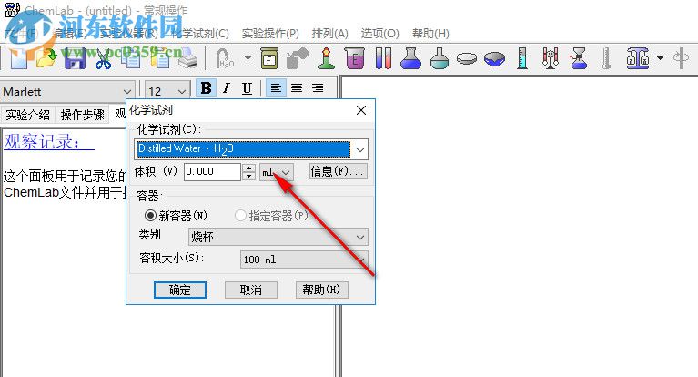The height and width of the screenshot is (377, 698).
Task: Open the reagent bottle icon
Action: coord(268,58)
